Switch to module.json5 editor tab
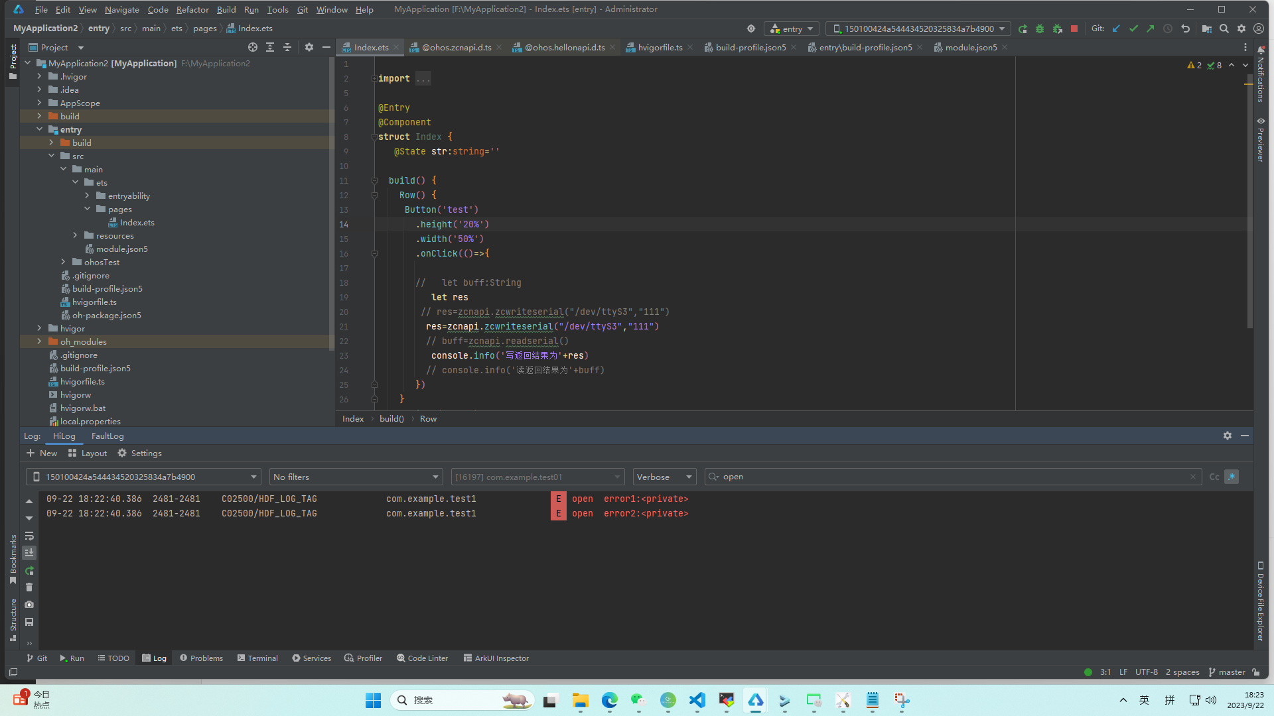This screenshot has height=716, width=1274. pos(971,47)
